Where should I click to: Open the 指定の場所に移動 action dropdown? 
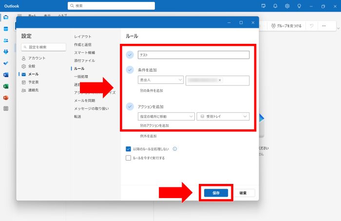[166, 117]
